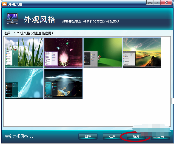Choose the dark green hill theme thumbnail
This screenshot has width=174, height=144.
pos(102,52)
